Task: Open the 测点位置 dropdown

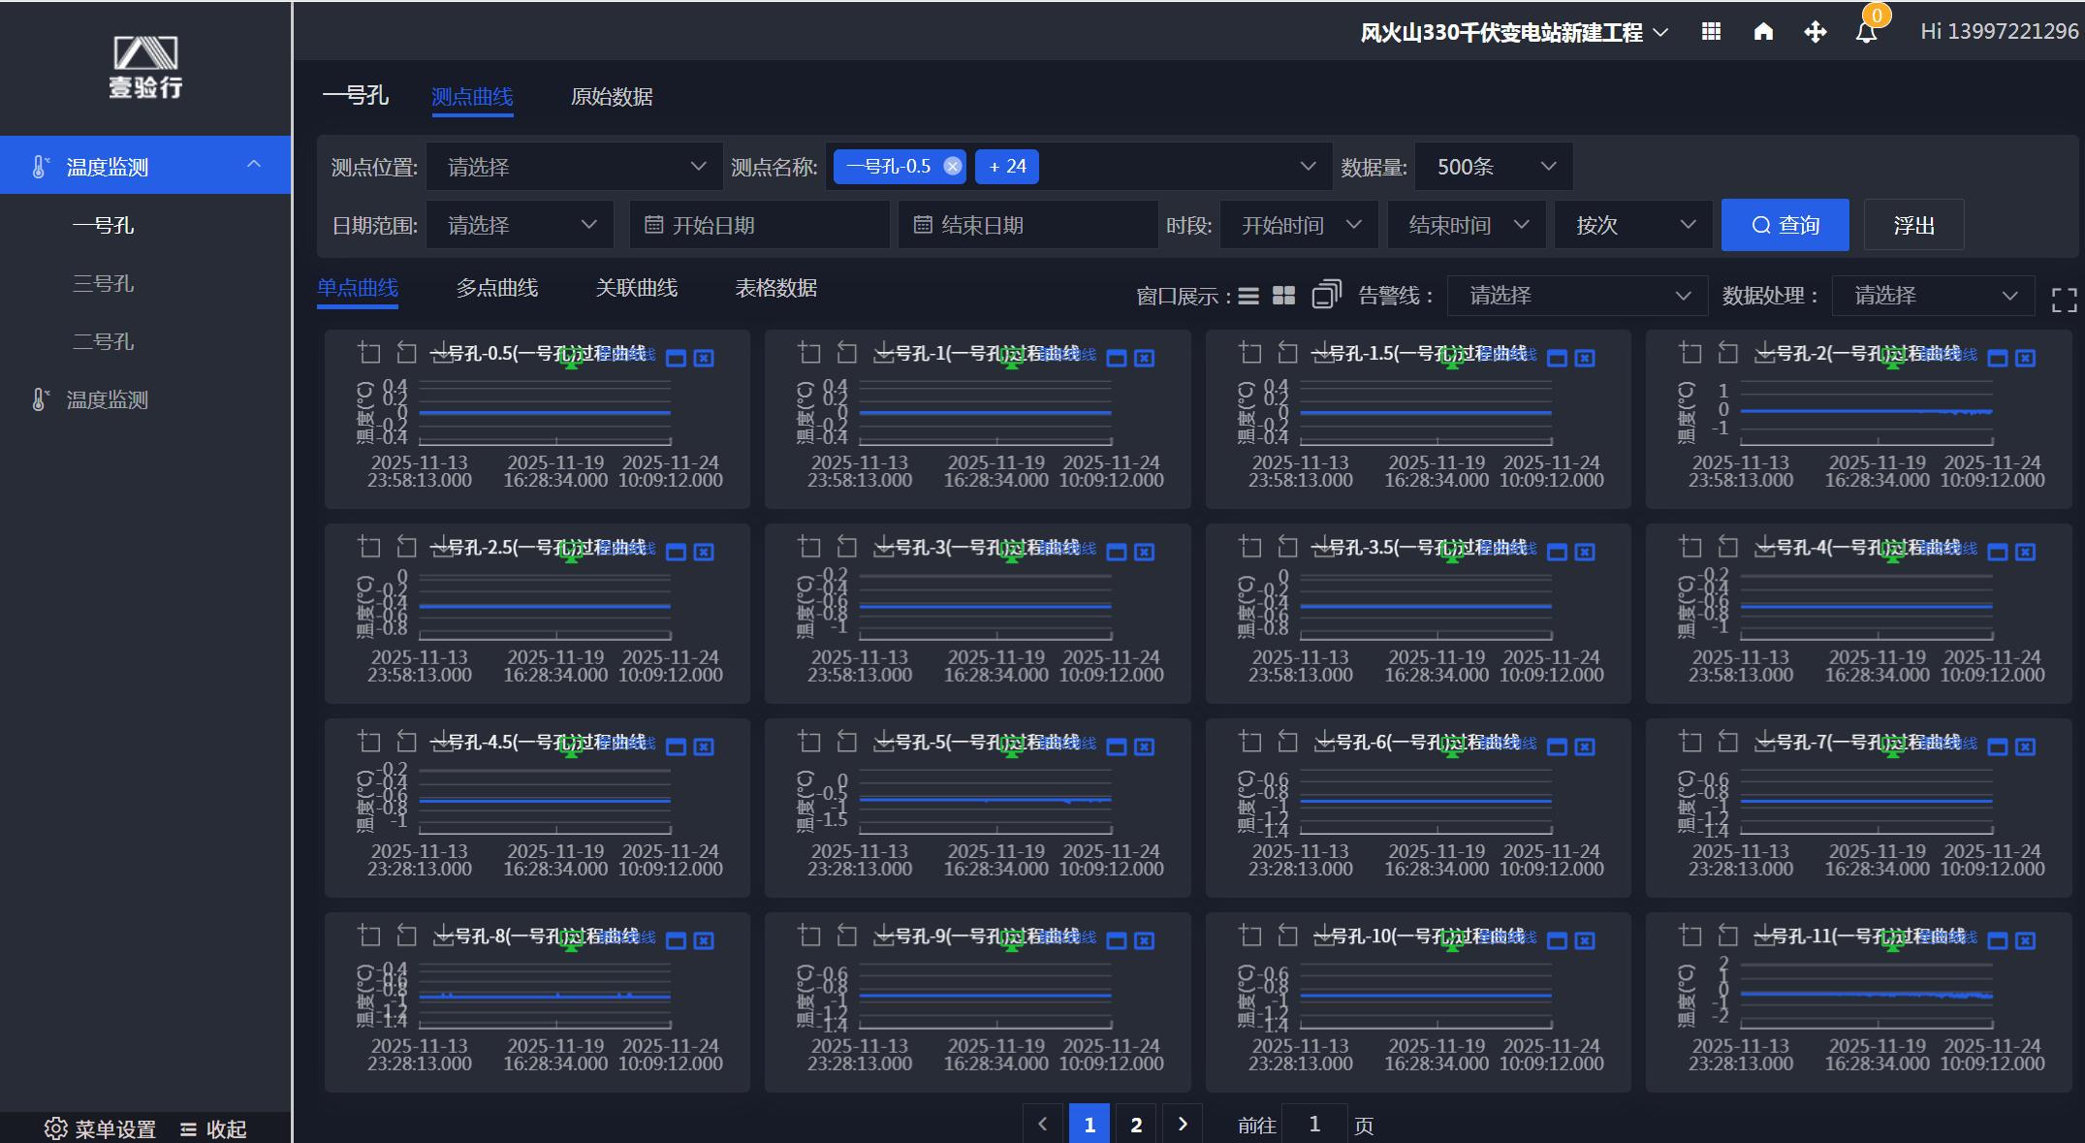Action: pos(575,167)
